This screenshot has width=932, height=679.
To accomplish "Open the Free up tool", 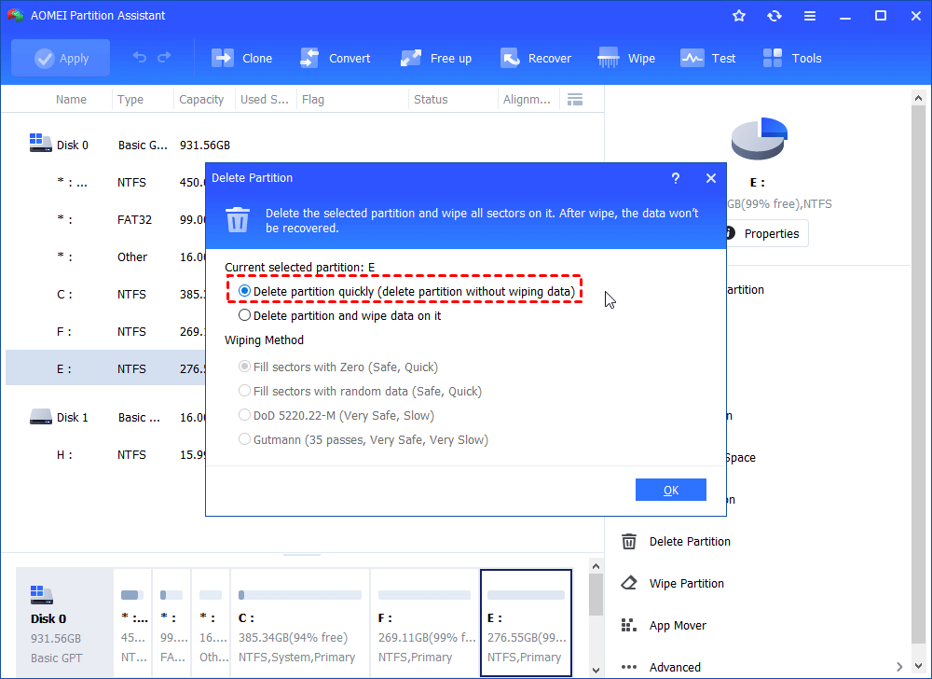I will pos(436,58).
